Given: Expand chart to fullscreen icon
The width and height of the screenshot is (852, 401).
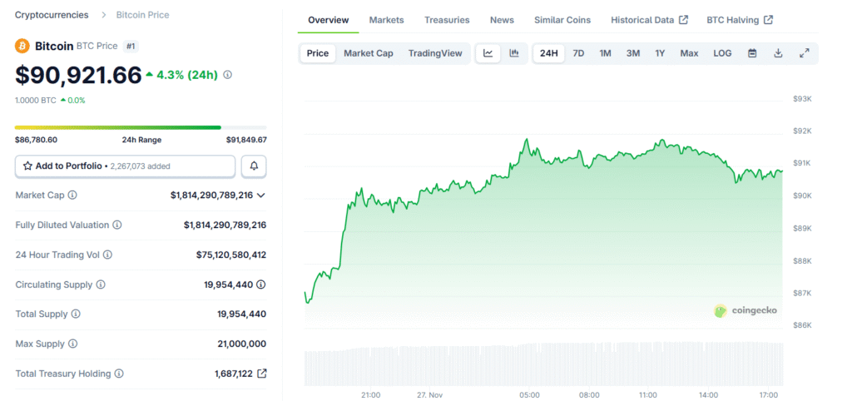Looking at the screenshot, I should coord(805,53).
